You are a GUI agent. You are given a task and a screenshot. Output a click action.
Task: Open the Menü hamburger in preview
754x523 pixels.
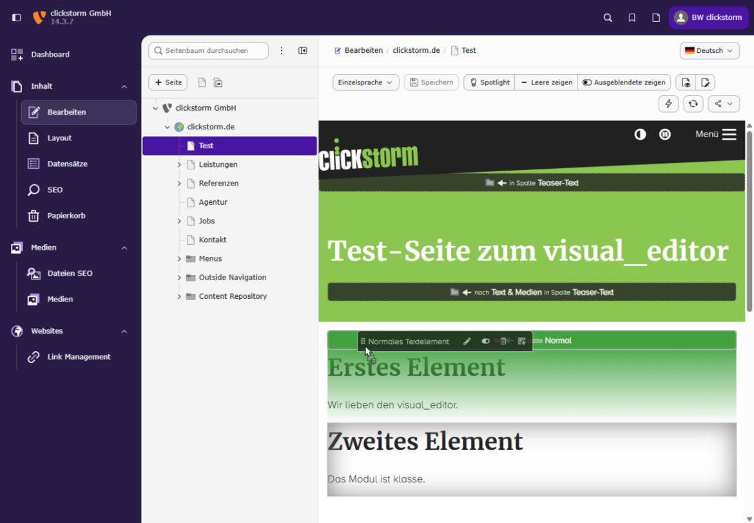tap(715, 135)
